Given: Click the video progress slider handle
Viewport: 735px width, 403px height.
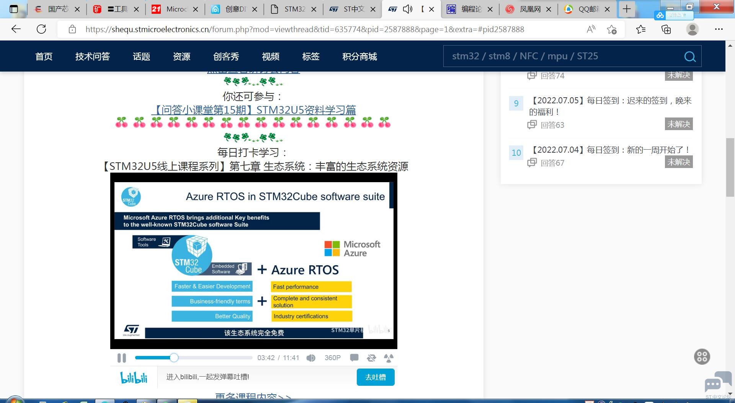Looking at the screenshot, I should click(174, 358).
